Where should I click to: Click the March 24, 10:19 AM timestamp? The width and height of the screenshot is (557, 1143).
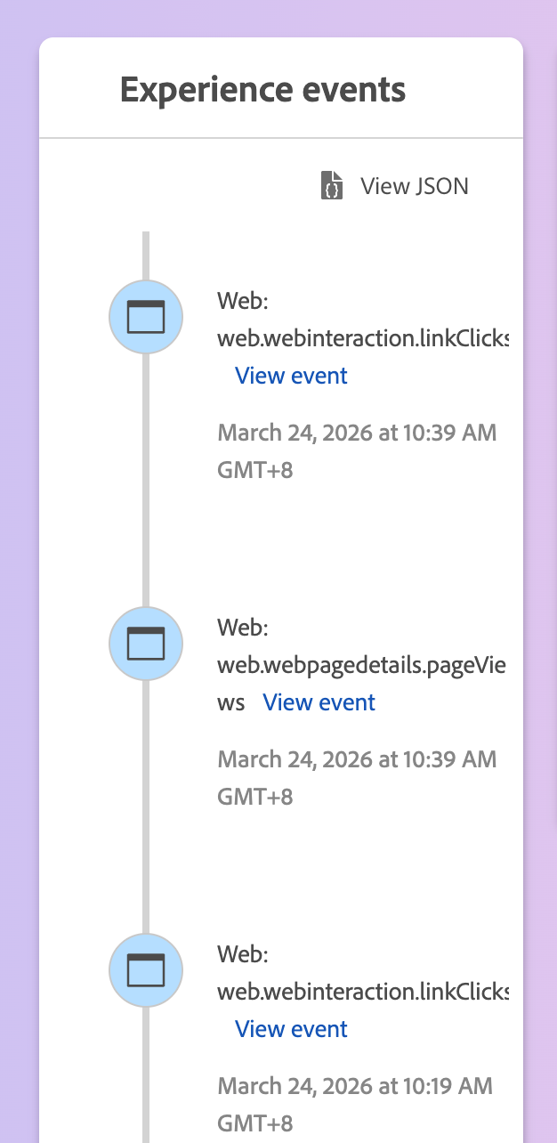(x=354, y=1087)
